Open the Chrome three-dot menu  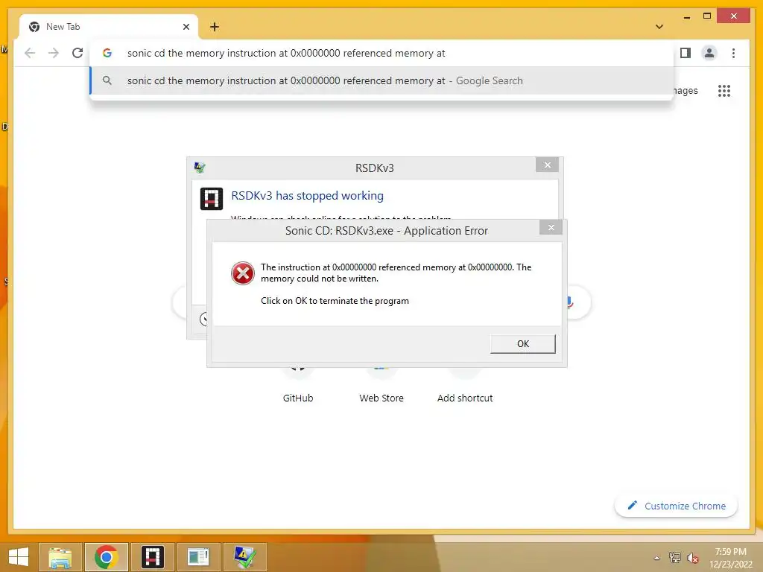click(733, 53)
